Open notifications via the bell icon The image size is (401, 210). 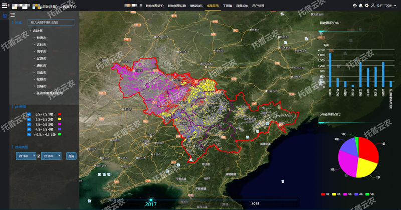(x=361, y=5)
